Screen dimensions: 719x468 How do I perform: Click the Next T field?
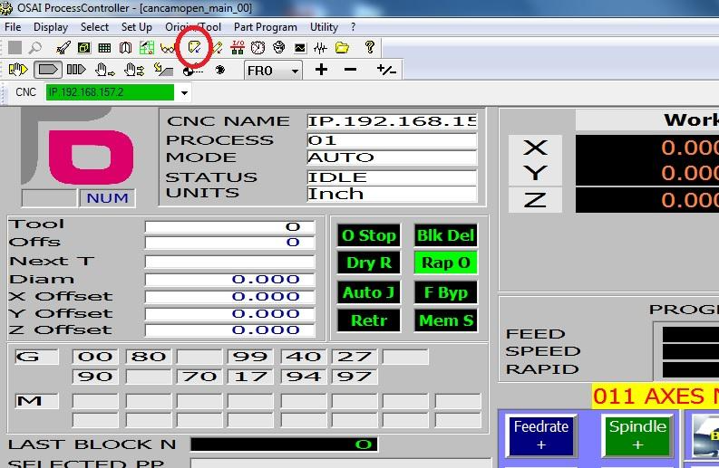tap(229, 262)
